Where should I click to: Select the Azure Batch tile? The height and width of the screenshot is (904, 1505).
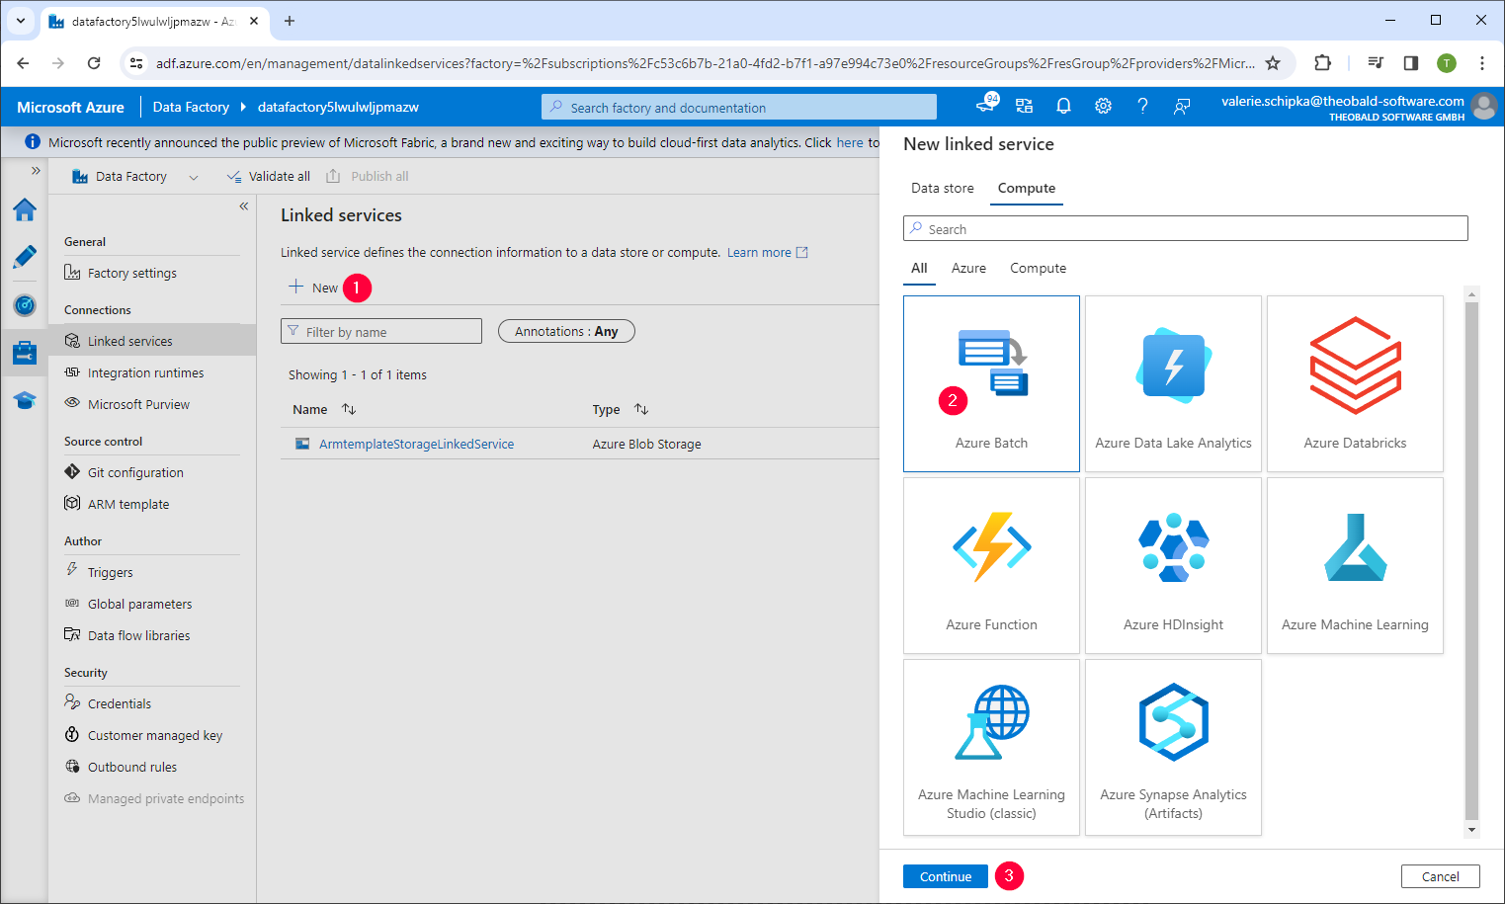(x=991, y=383)
